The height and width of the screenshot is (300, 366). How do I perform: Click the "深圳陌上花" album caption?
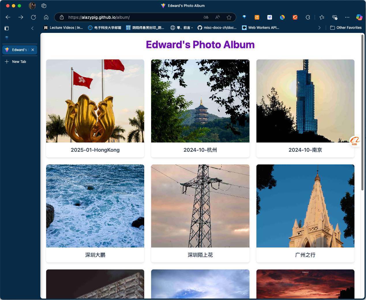click(200, 255)
